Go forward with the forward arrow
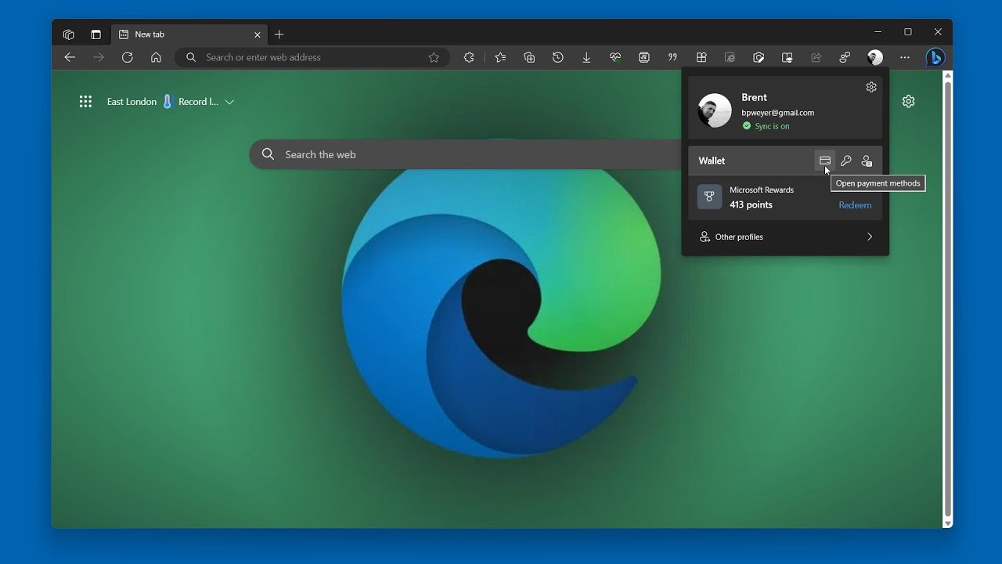1002x564 pixels. tap(99, 57)
